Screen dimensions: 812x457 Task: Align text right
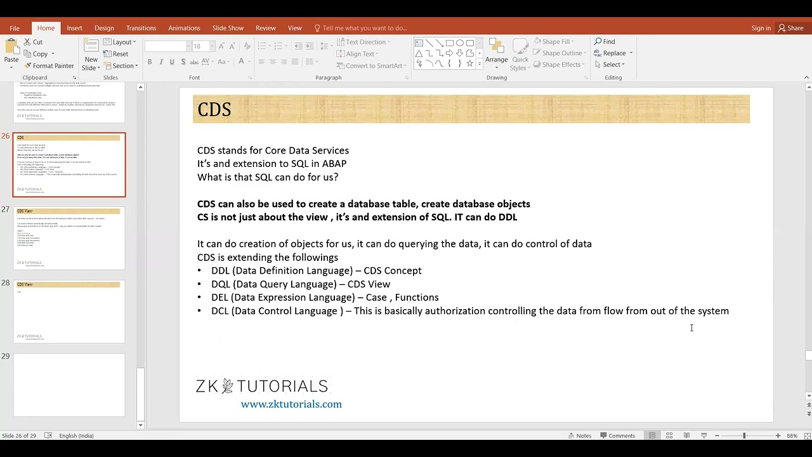(x=284, y=62)
